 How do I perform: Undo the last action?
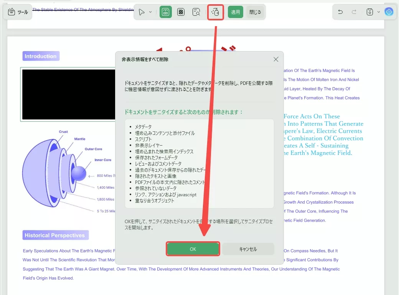click(x=340, y=12)
